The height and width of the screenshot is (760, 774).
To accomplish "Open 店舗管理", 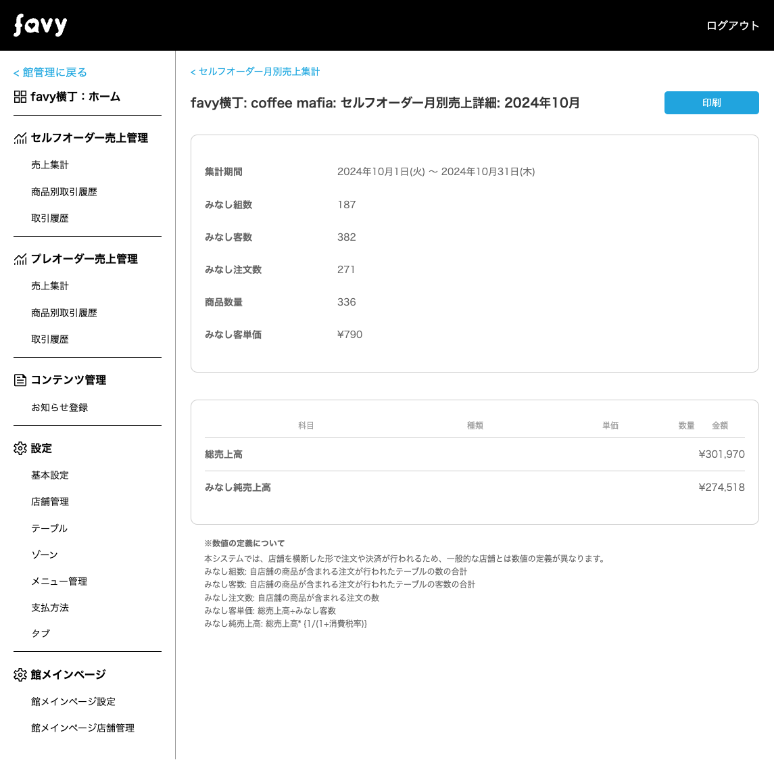I will tap(50, 502).
